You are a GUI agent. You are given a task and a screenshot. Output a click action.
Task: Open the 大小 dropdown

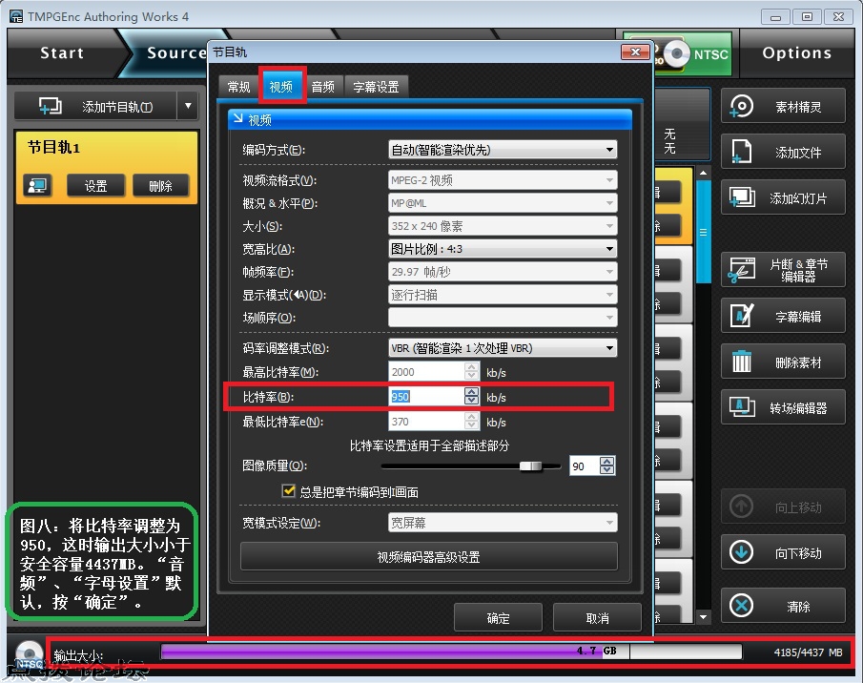(x=503, y=226)
